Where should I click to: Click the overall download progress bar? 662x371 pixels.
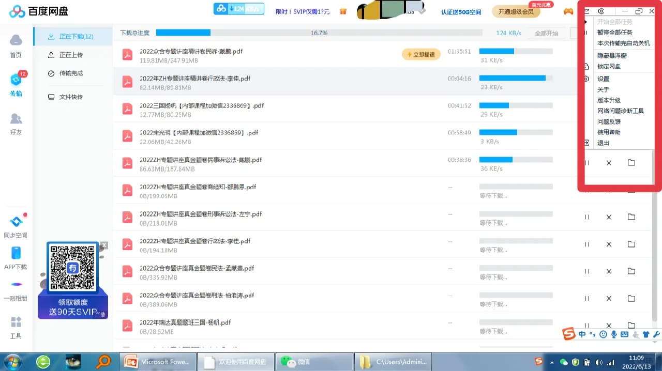[319, 33]
